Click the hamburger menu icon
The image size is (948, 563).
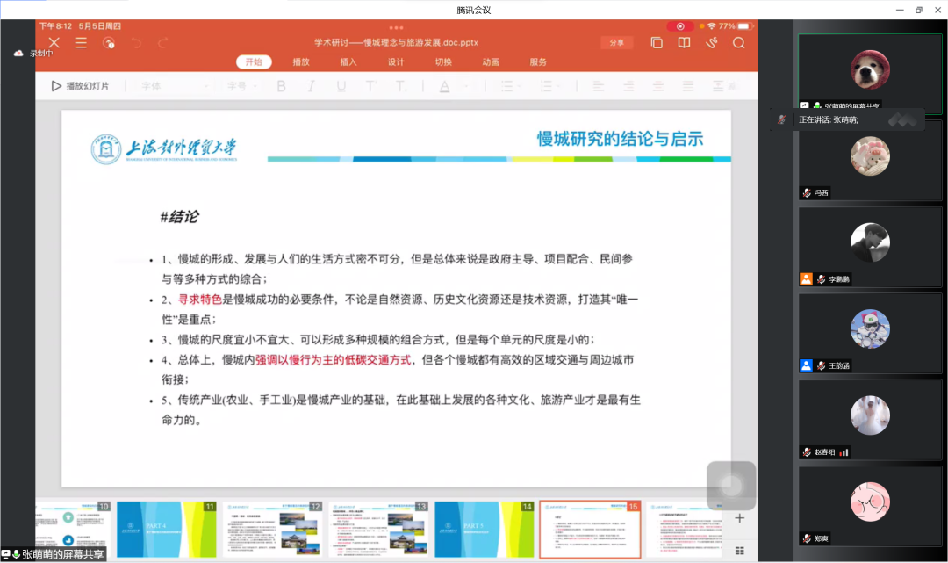click(81, 42)
